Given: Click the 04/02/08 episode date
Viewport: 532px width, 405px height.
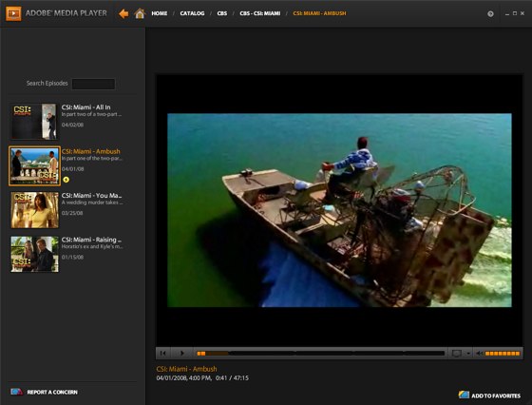Looking at the screenshot, I should (72, 125).
